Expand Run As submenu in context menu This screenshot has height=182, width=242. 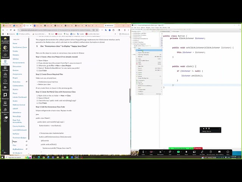tap(149, 82)
